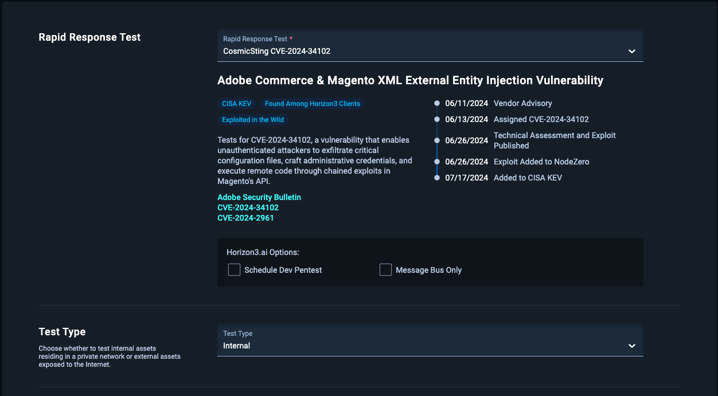The image size is (718, 396).
Task: Check the Message Bus Only option
Action: (x=385, y=270)
